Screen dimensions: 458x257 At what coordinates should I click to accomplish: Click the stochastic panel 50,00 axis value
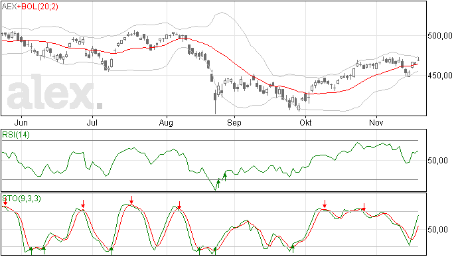pyautogui.click(x=437, y=230)
